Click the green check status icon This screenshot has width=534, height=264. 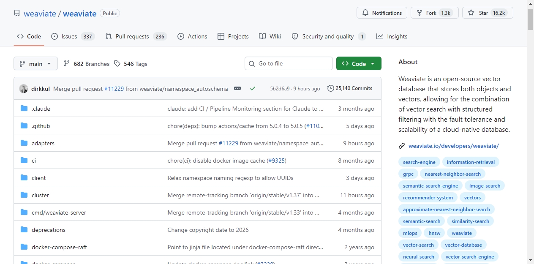tap(253, 89)
